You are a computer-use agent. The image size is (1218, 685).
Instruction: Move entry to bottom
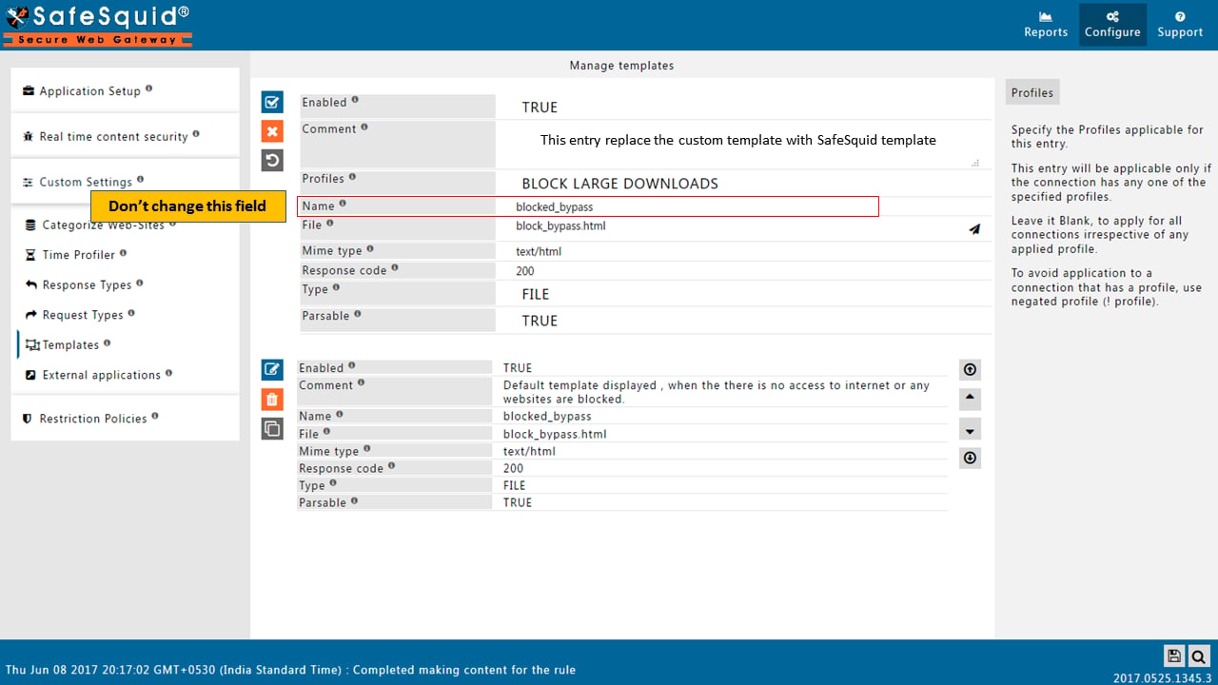click(x=970, y=458)
